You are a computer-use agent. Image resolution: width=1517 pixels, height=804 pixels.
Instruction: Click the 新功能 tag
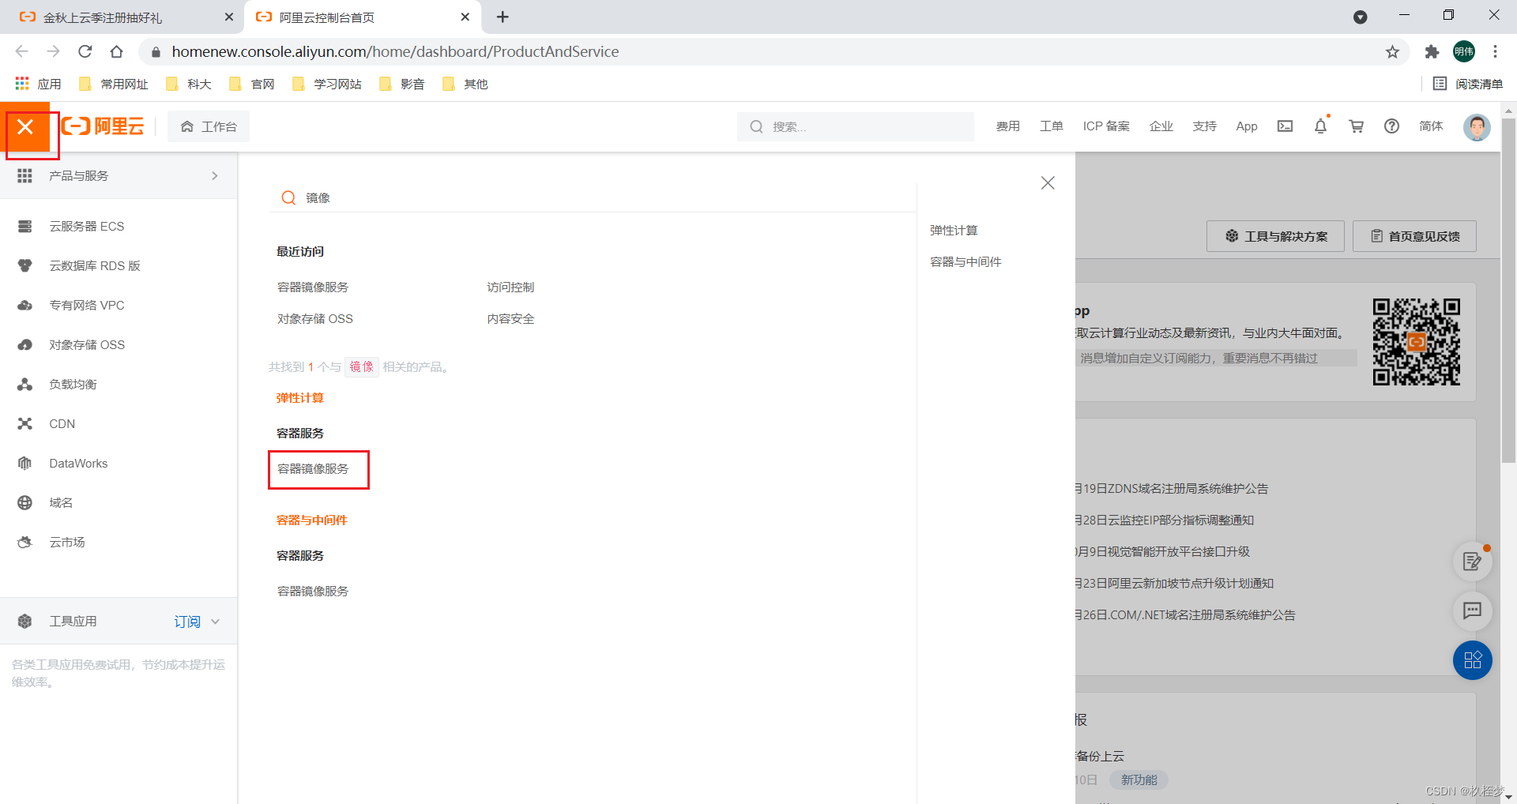(x=1139, y=780)
